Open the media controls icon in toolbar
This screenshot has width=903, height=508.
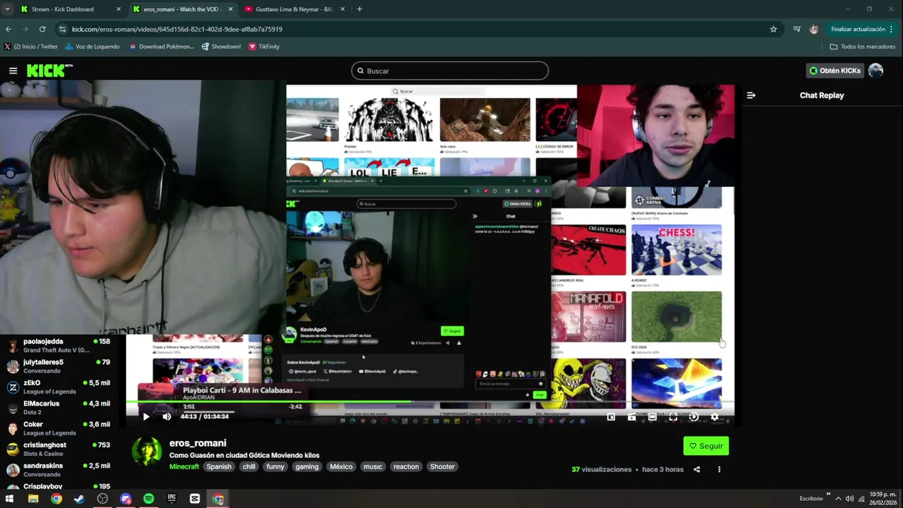[x=796, y=29]
